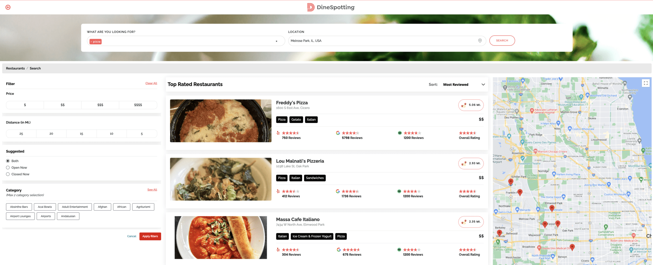Click Gelato tag on Freddy's Pizza

click(x=296, y=120)
